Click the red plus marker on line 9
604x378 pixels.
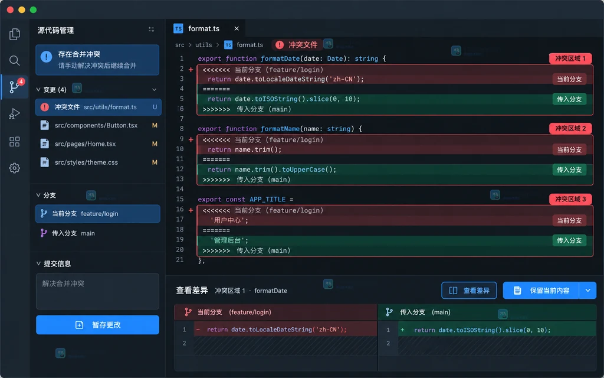191,139
